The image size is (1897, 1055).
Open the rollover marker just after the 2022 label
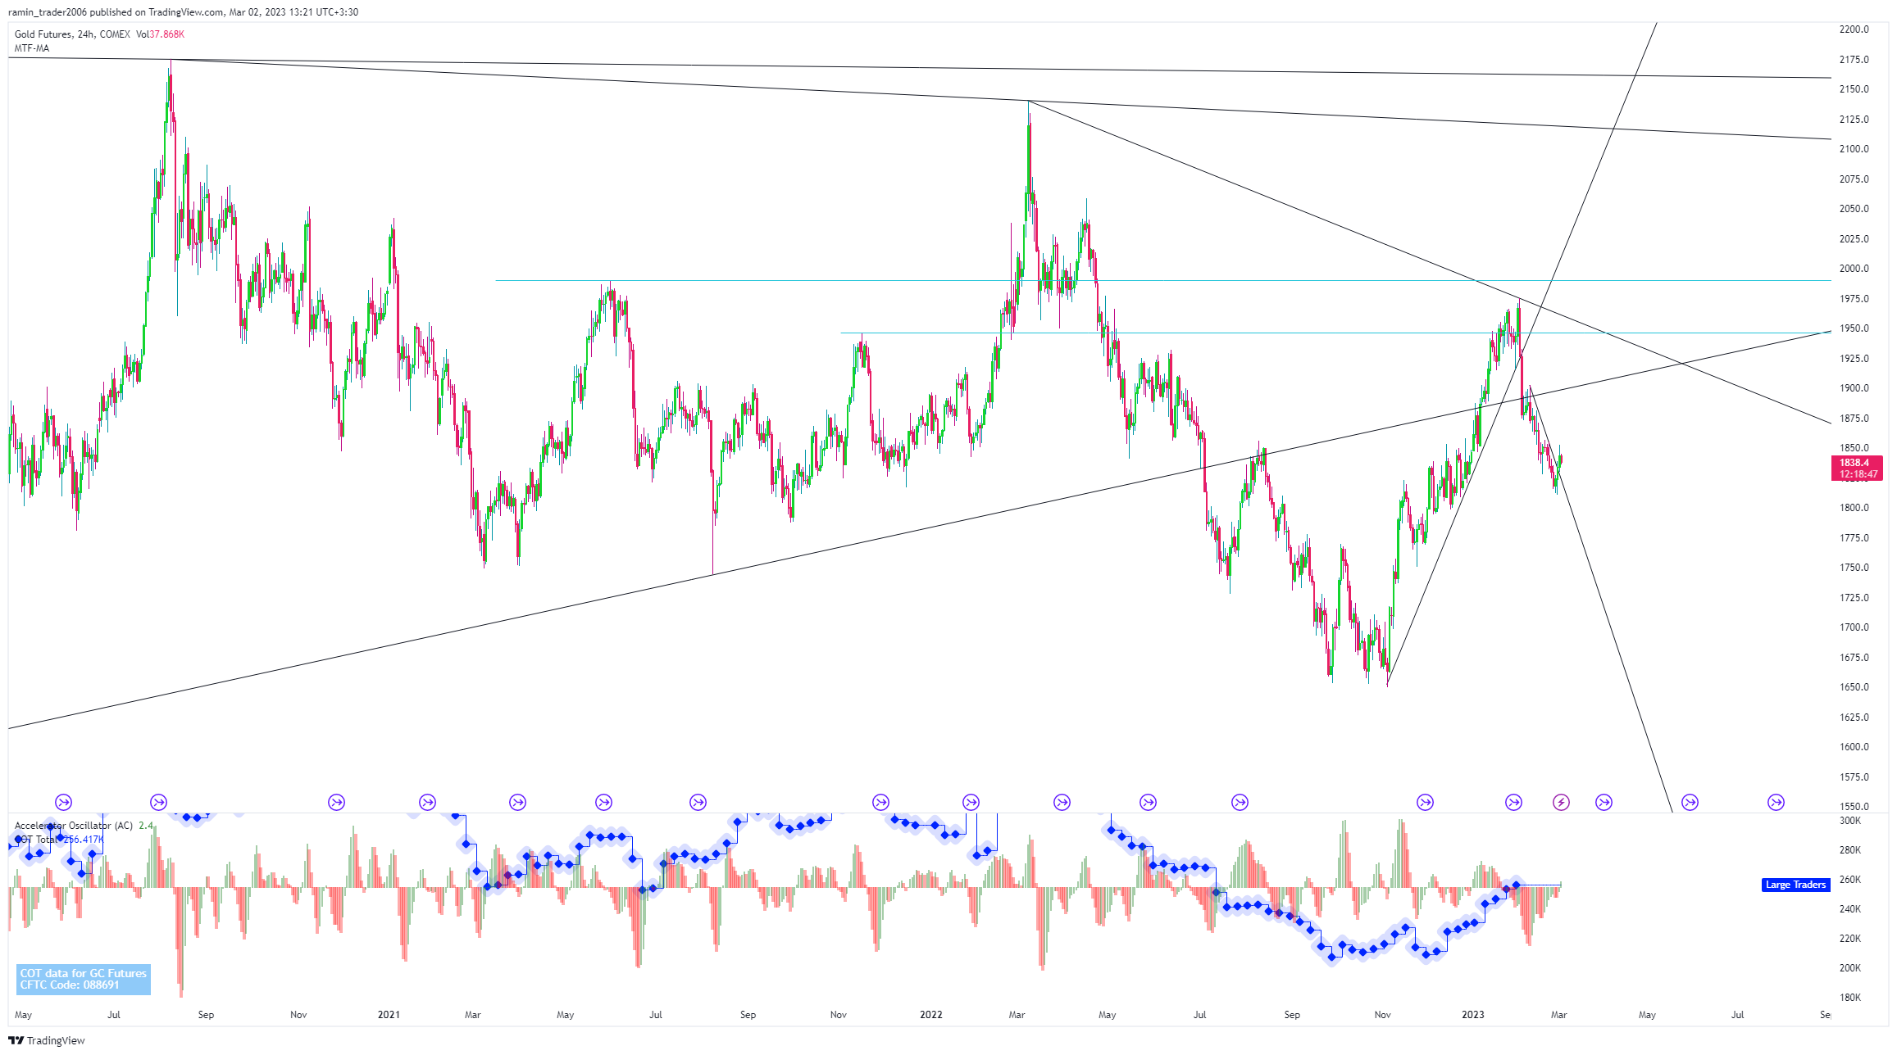coord(971,802)
